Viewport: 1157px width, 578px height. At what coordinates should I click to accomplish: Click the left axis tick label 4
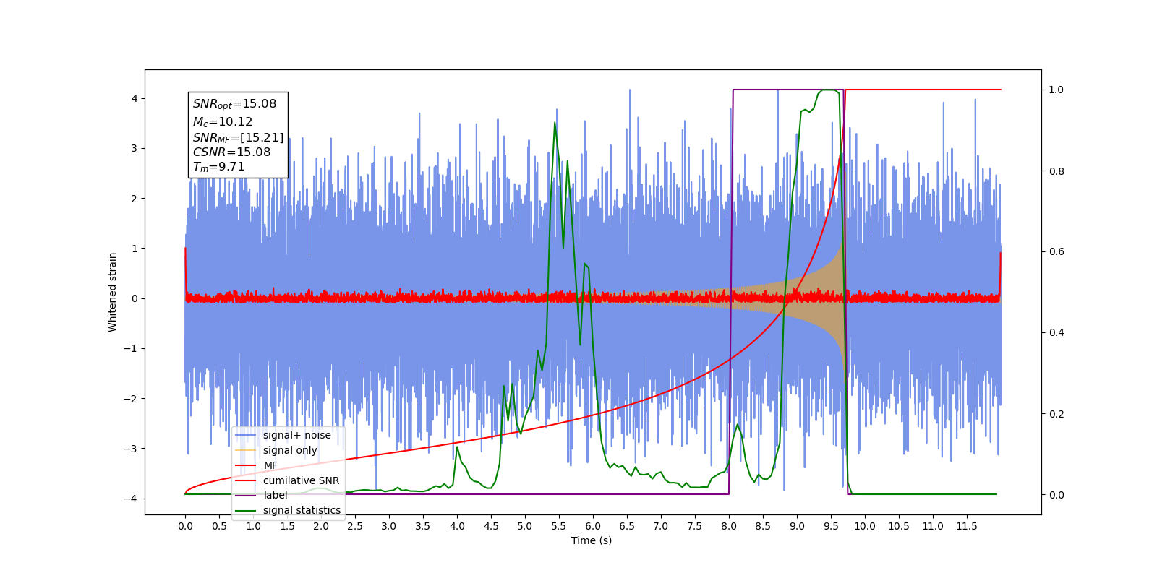tap(135, 98)
